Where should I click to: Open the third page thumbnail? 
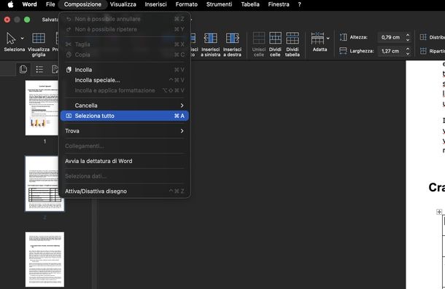(x=44, y=259)
